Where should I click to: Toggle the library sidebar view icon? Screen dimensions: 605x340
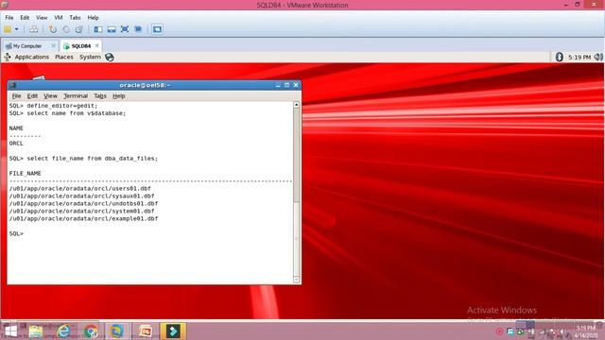coord(98,29)
